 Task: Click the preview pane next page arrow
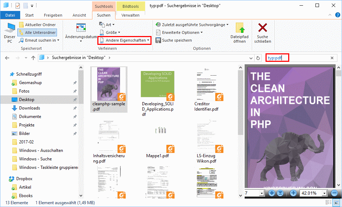(271, 193)
